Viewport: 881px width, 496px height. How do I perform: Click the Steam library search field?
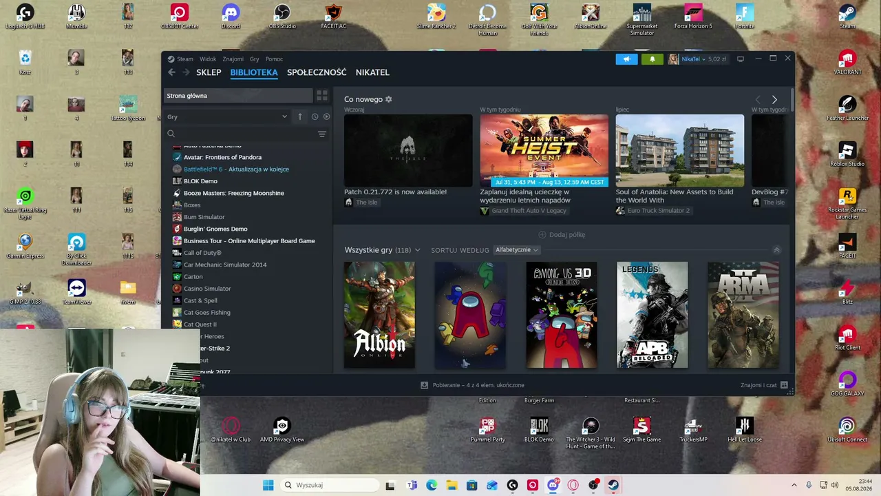(246, 134)
